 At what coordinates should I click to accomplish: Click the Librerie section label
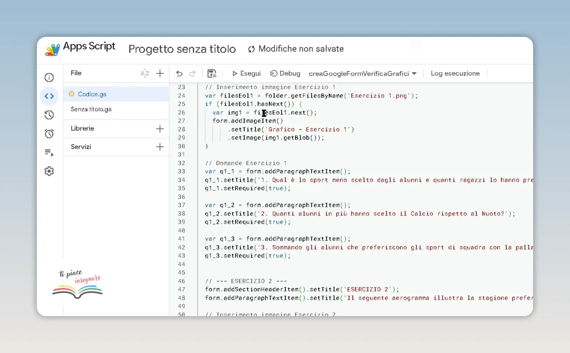tap(82, 128)
